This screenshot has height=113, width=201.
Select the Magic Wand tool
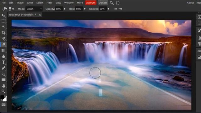point(3,27)
